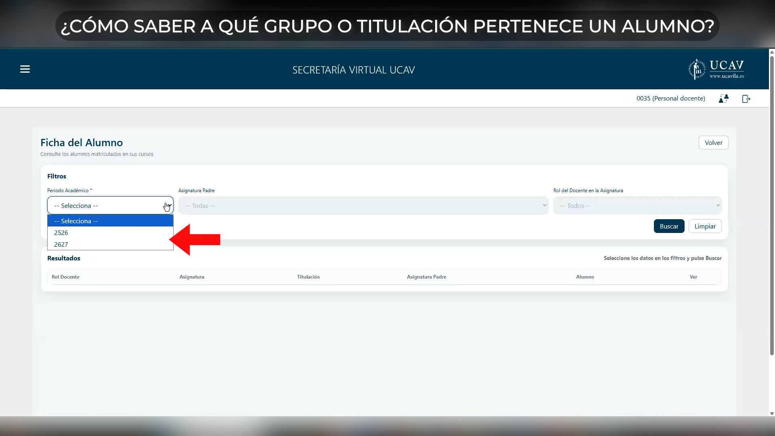Click the Limpiar button
Viewport: 775px width, 436px height.
point(705,226)
